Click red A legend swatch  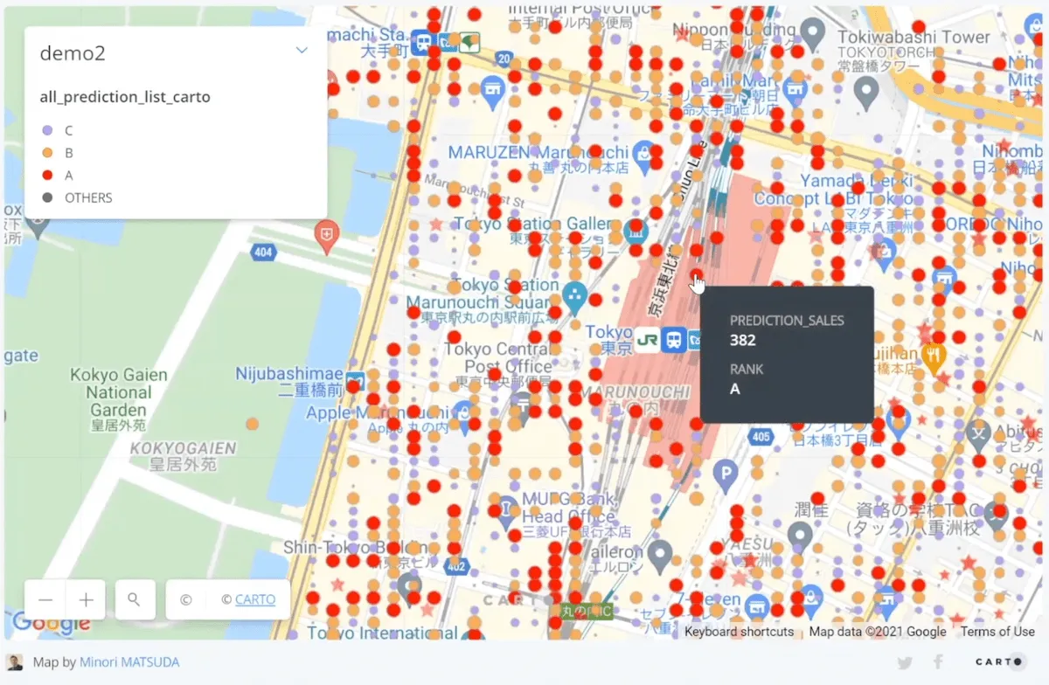[x=47, y=176]
